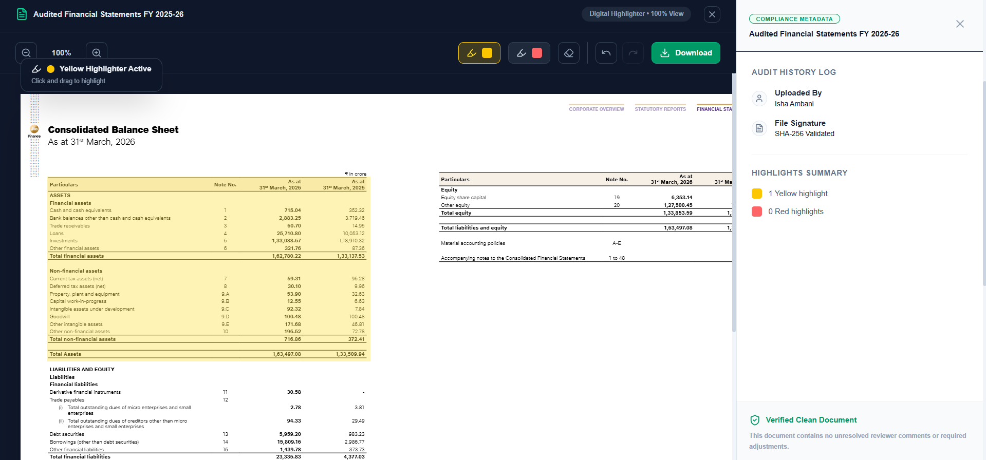Click the Debt securities value 5,959.20
This screenshot has width=986, height=460.
(x=290, y=434)
